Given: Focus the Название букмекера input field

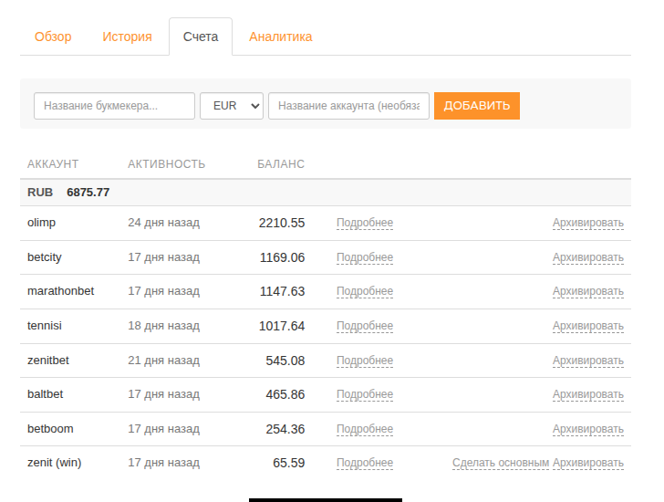Looking at the screenshot, I should point(114,106).
